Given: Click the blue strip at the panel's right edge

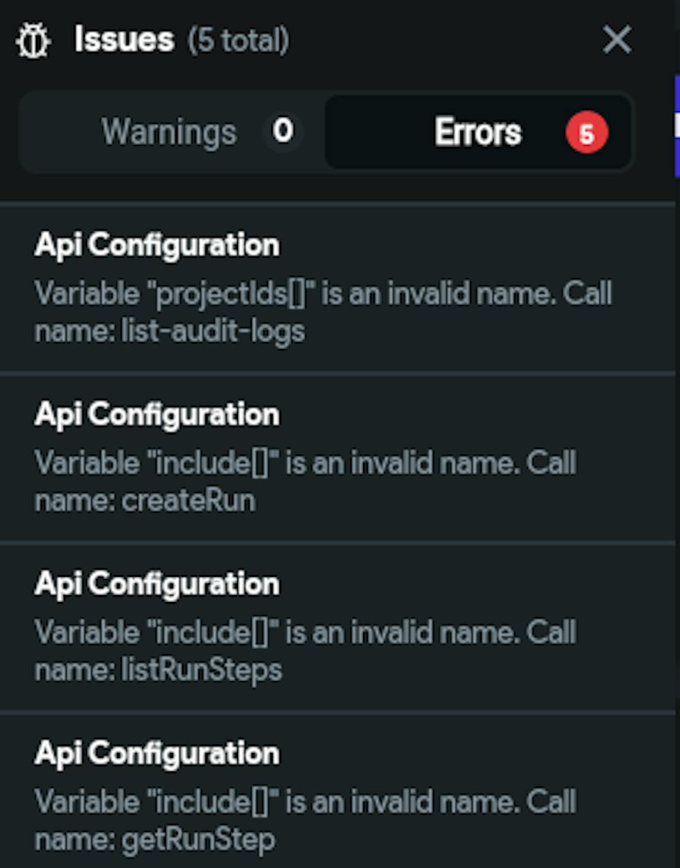Looking at the screenshot, I should [x=677, y=127].
